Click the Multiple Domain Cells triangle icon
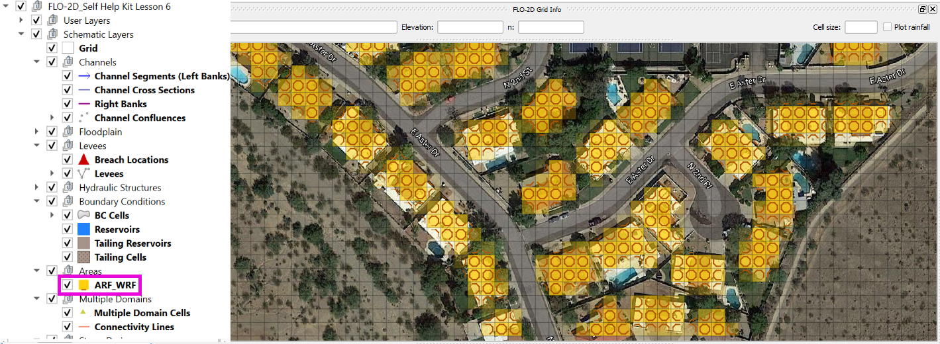The width and height of the screenshot is (940, 344). [x=83, y=313]
